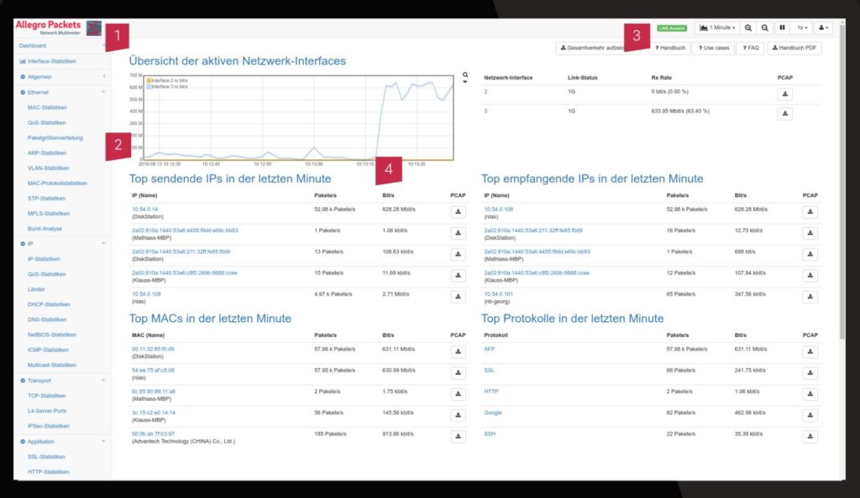This screenshot has width=860, height=498.
Task: Toggle the Interface 3 rx legend swatch
Action: tap(149, 86)
